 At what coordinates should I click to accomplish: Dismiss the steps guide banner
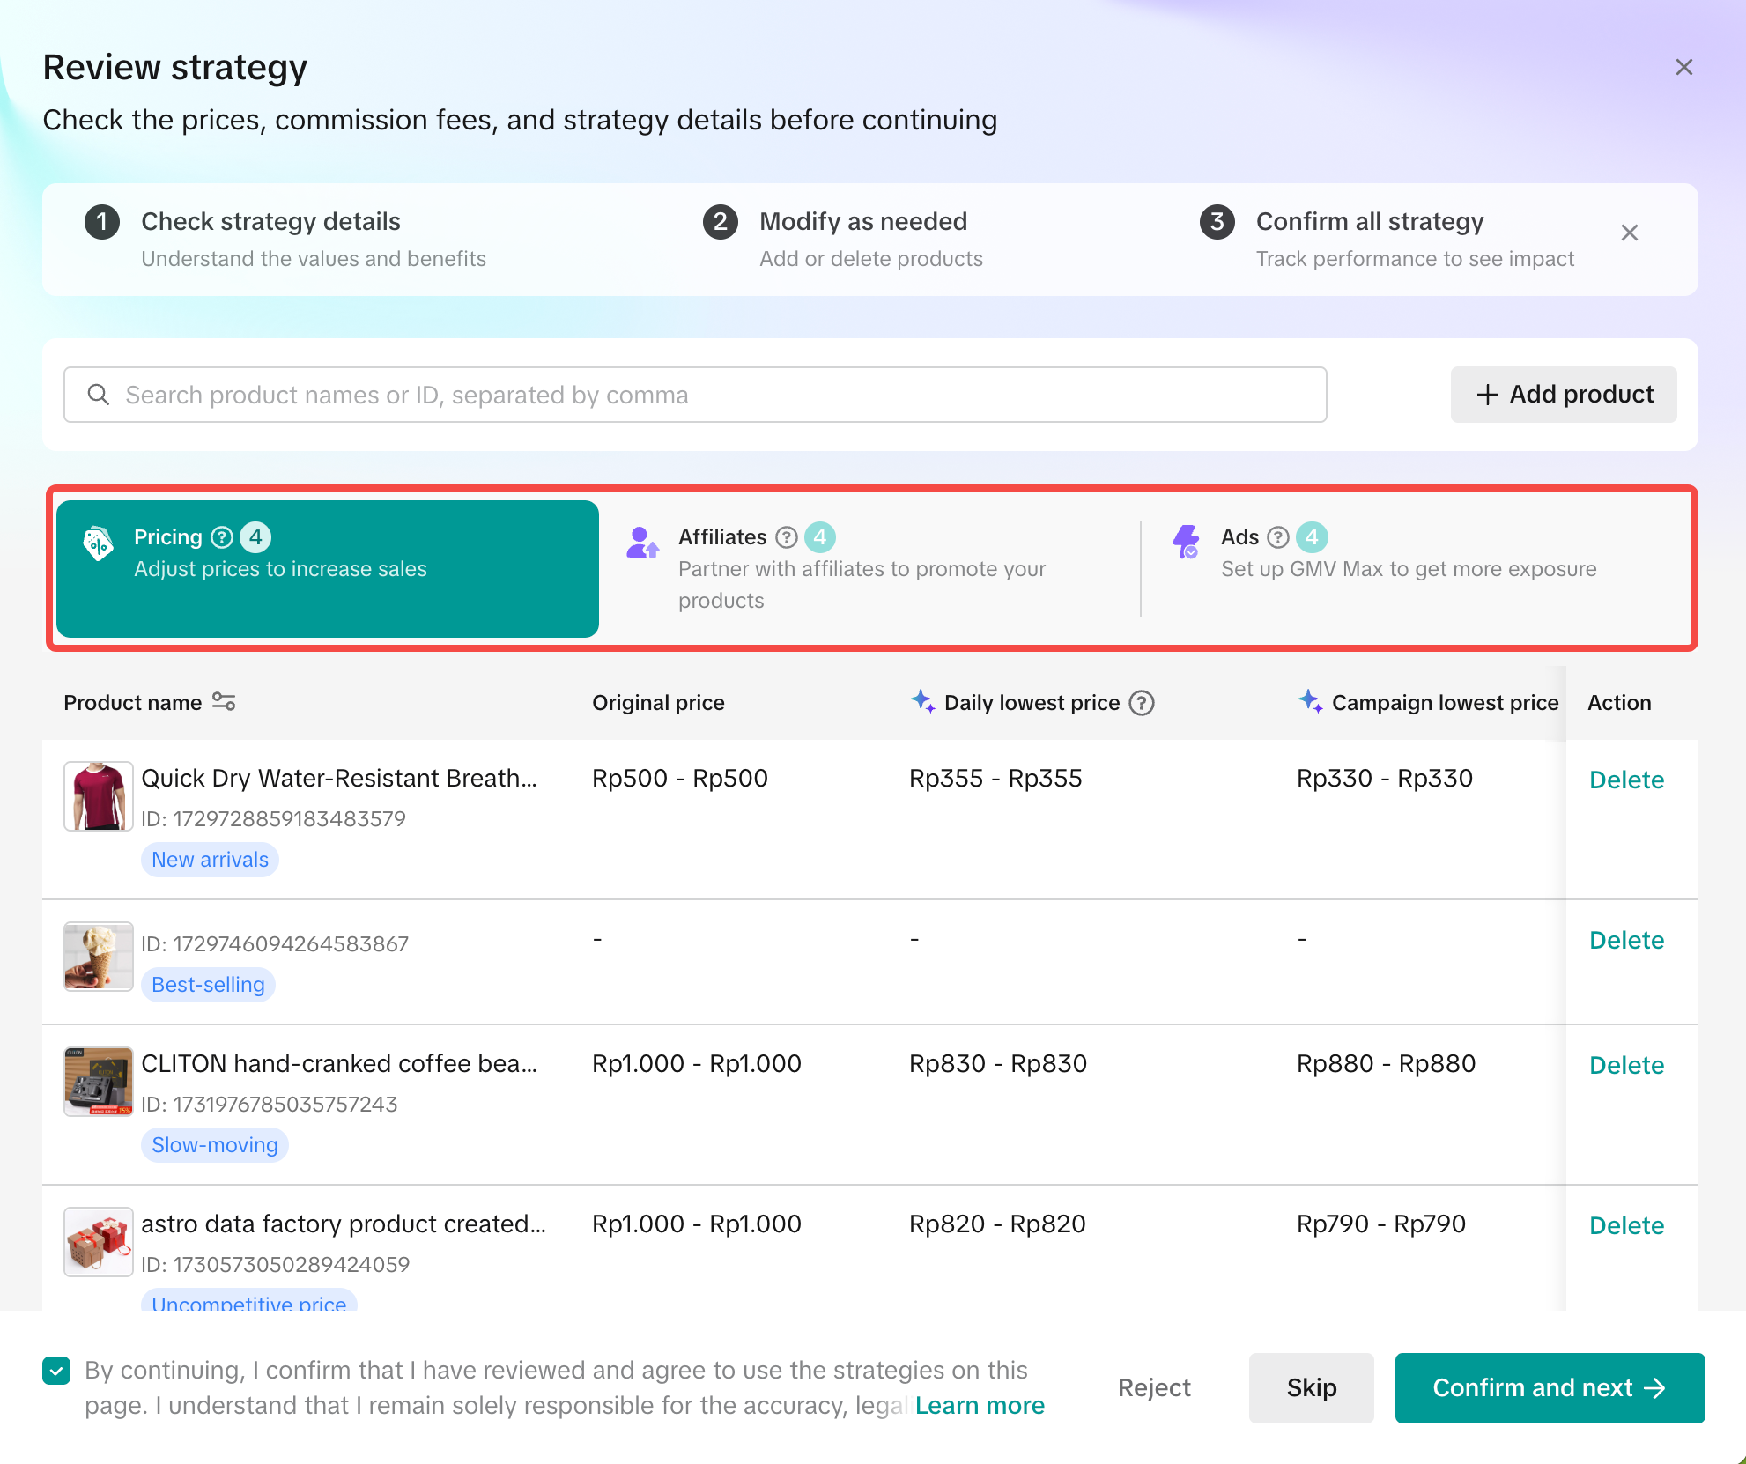[1629, 233]
